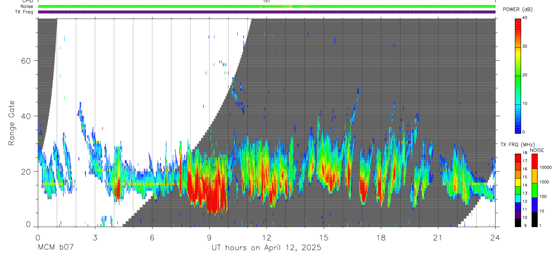Click the Range Gate axis title
557x257 pixels.
coord(11,123)
